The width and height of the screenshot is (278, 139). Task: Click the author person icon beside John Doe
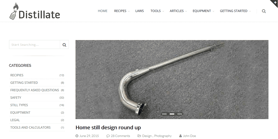[180, 136]
